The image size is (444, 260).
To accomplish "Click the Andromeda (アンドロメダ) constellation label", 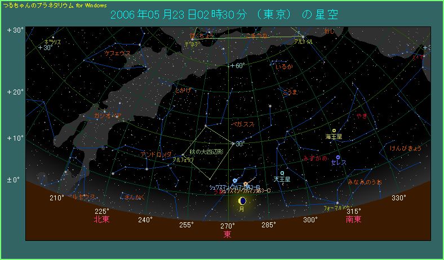I will click(156, 154).
